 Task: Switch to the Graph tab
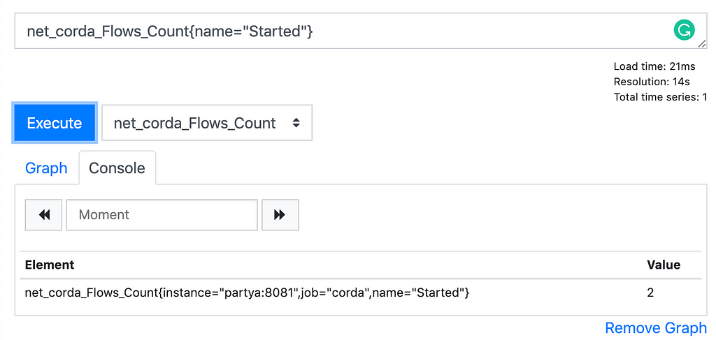tap(46, 168)
